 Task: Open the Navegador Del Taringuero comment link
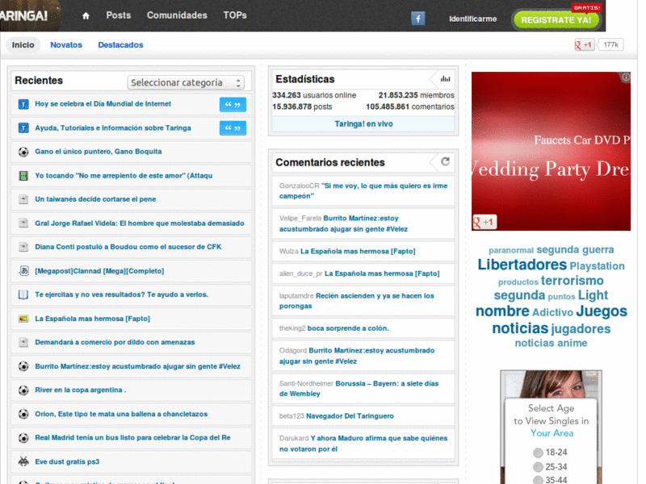350,416
